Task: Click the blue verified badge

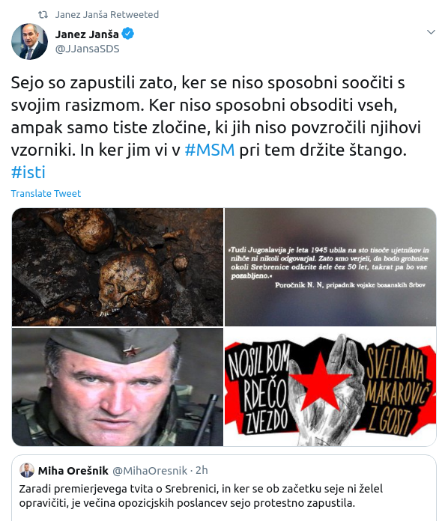Action: [x=128, y=34]
